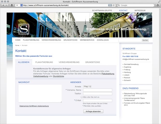Screen dimensions: 161x124
Task: Click the Vorname, Name input field
Action: pyautogui.click(x=98, y=90)
